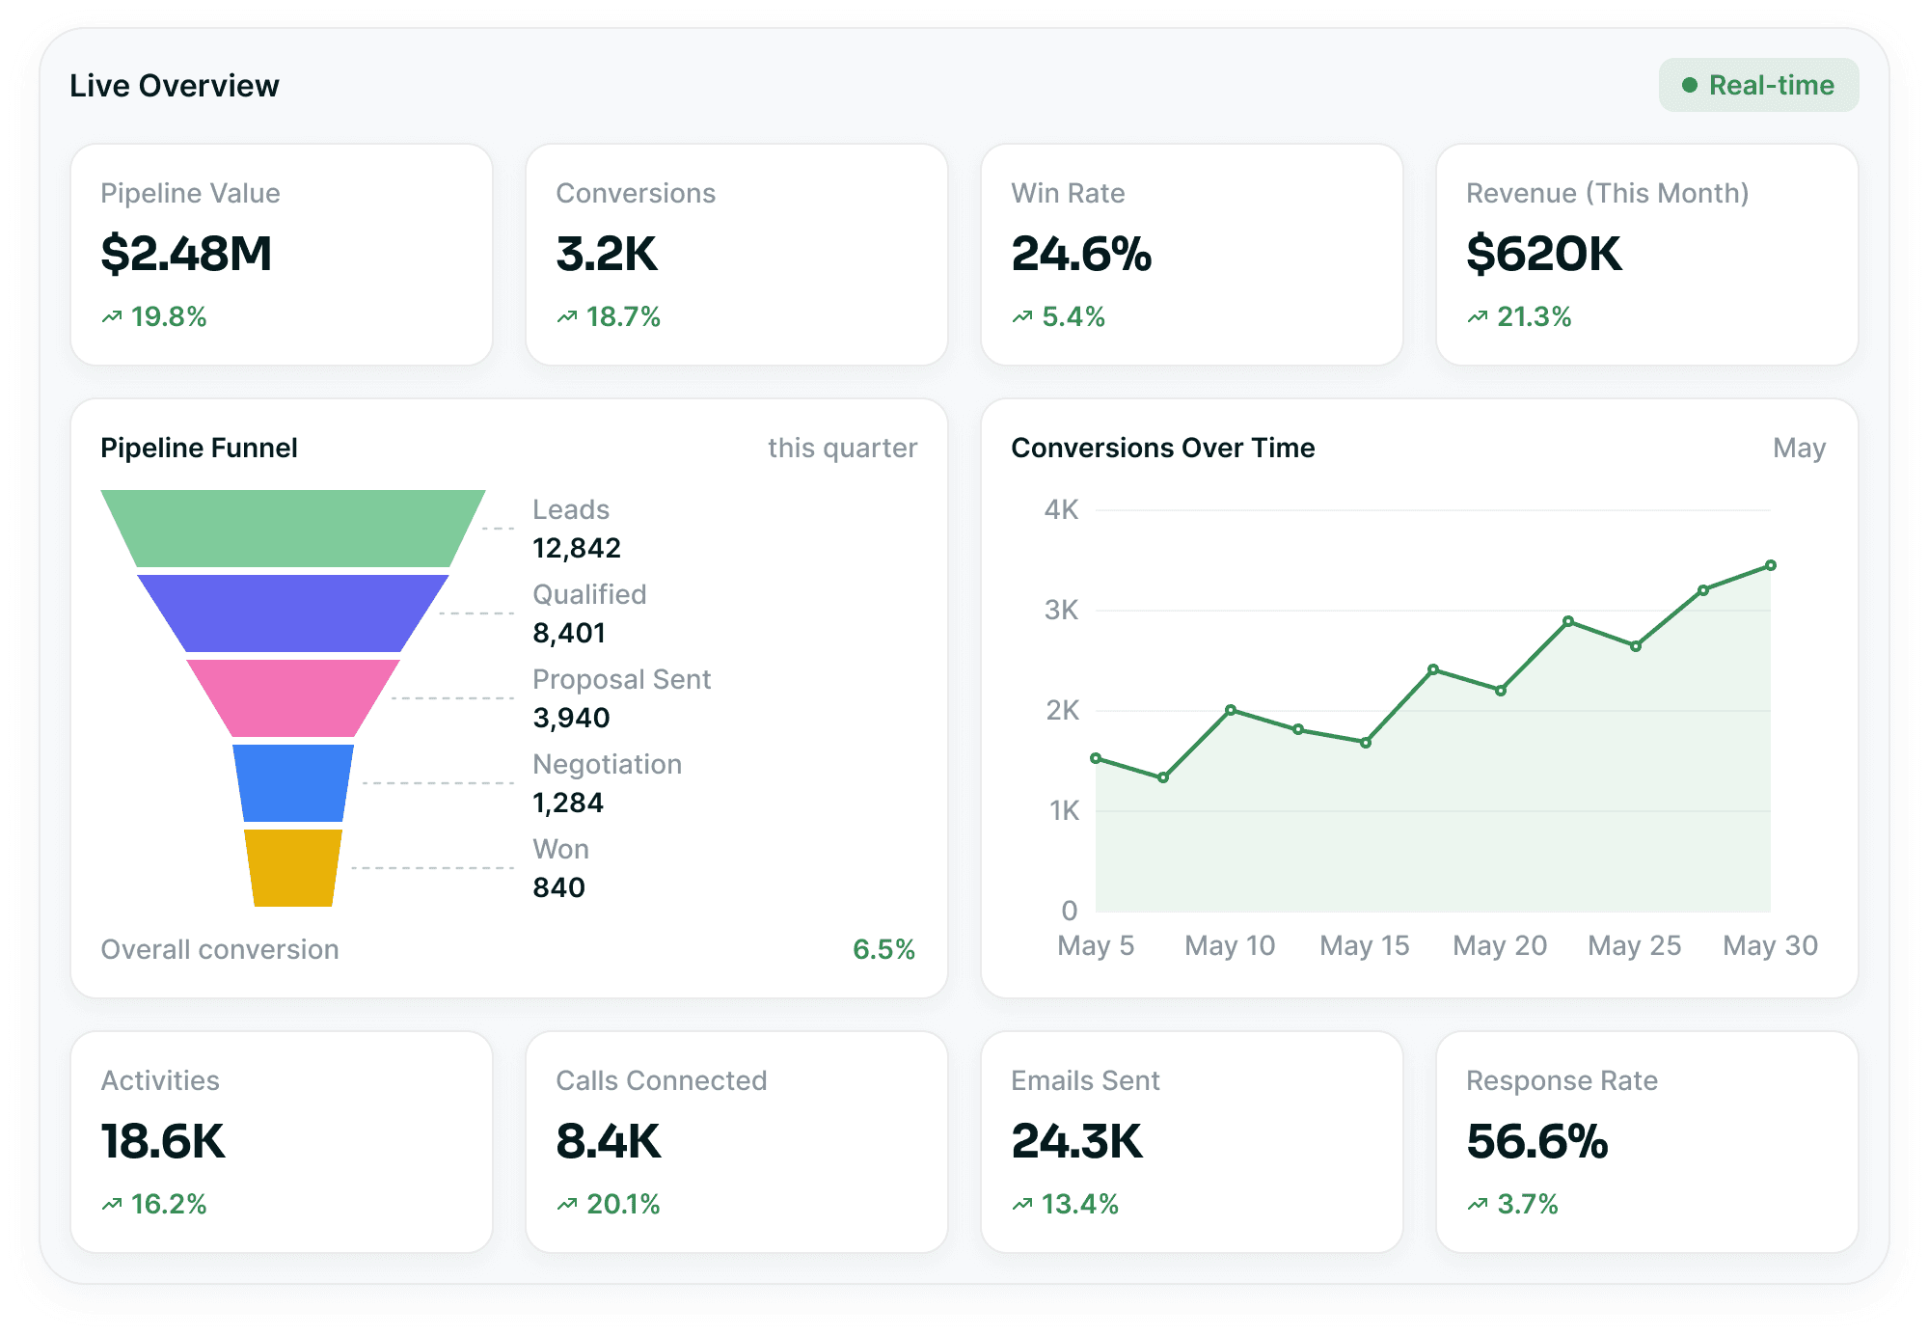Click the Won 840 value
1929x1335 pixels.
tap(559, 887)
